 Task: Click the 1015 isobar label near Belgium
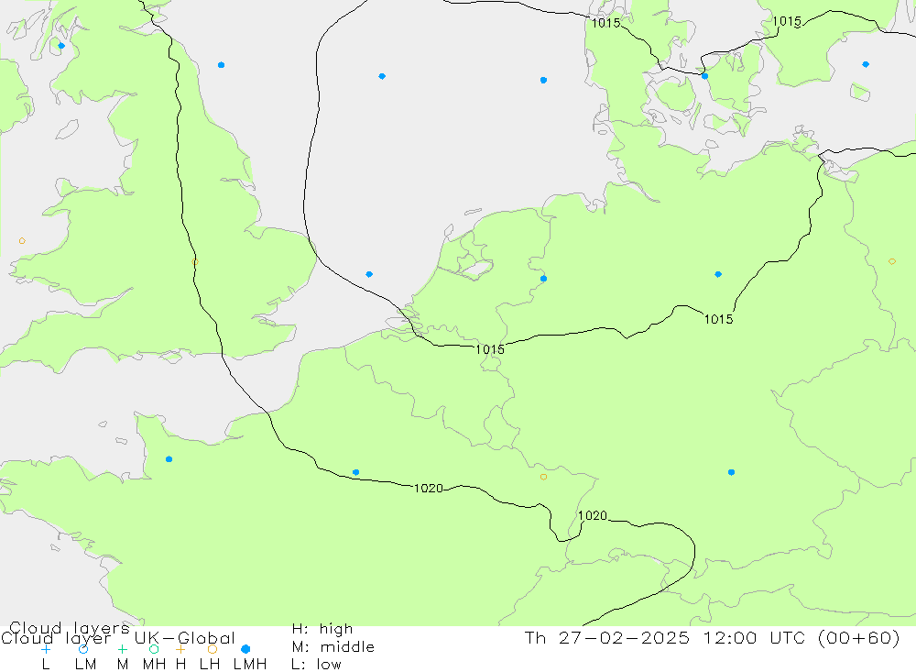(x=489, y=349)
